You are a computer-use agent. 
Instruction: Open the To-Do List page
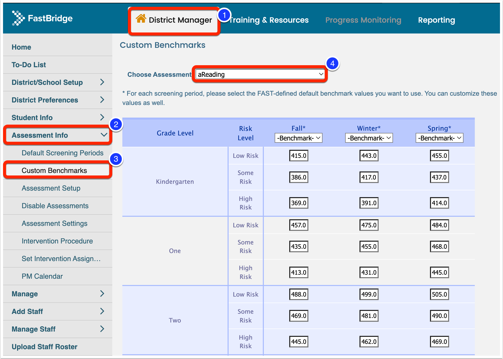click(29, 65)
